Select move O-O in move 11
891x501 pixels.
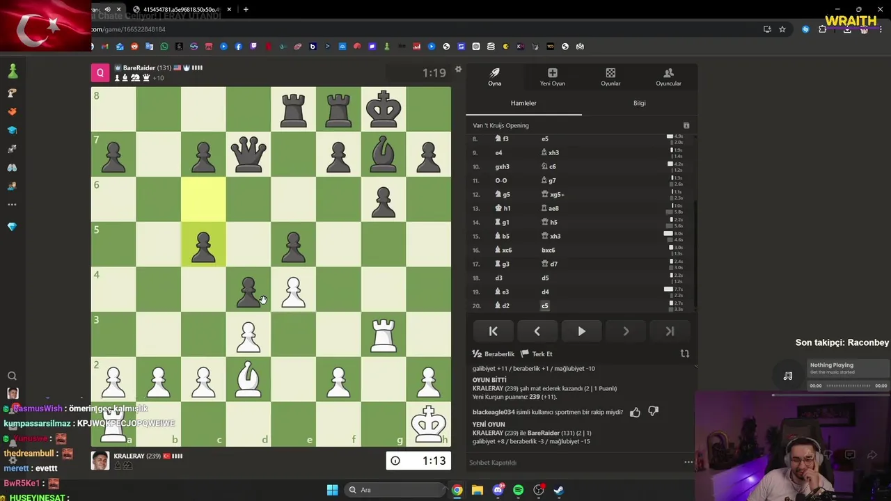click(x=501, y=180)
